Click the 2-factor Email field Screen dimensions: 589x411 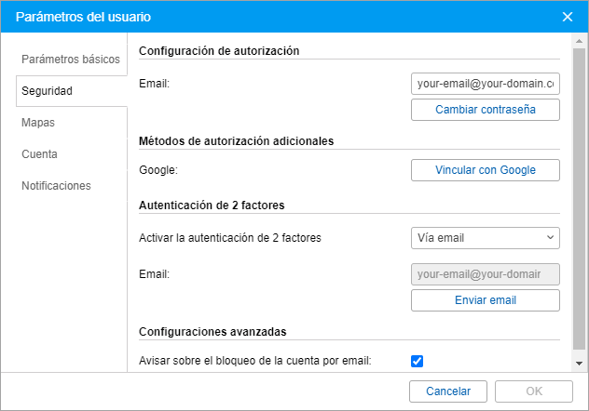click(485, 274)
